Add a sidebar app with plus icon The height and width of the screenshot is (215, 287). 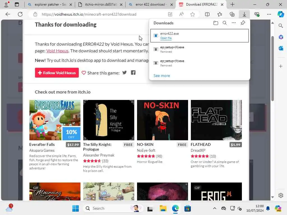click(281, 66)
